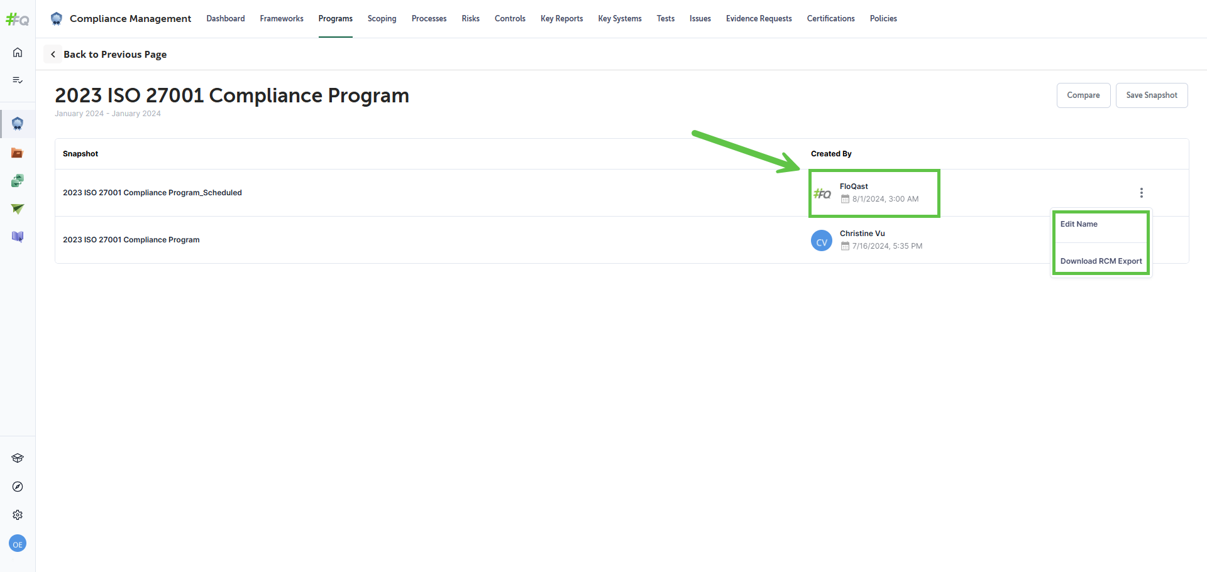Go to the Dashboard tab
Screen dimensions: 1207x572
point(226,19)
